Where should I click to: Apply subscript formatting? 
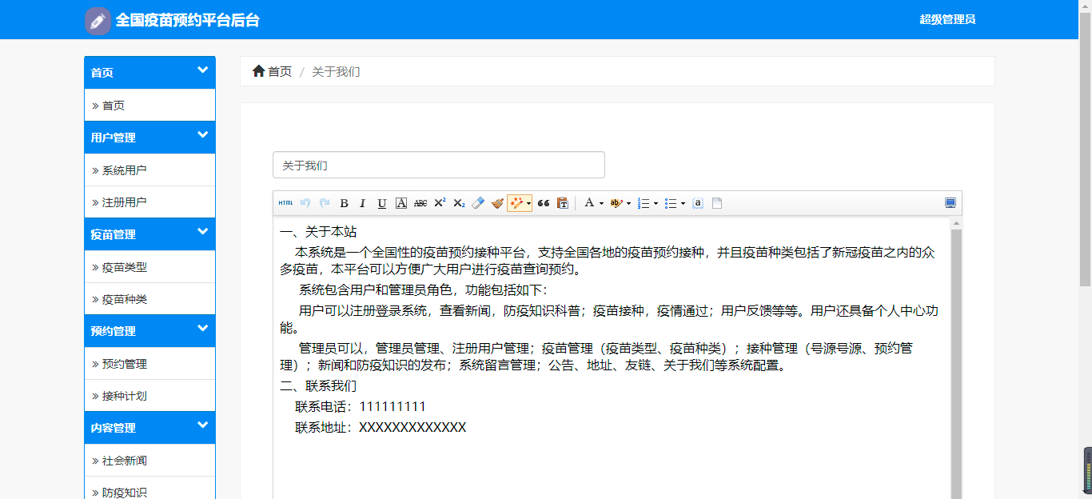[x=459, y=203]
